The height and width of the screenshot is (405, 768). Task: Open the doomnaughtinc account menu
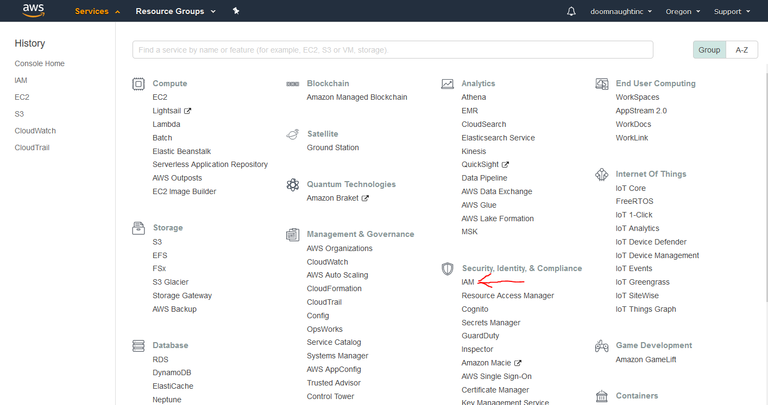point(621,11)
